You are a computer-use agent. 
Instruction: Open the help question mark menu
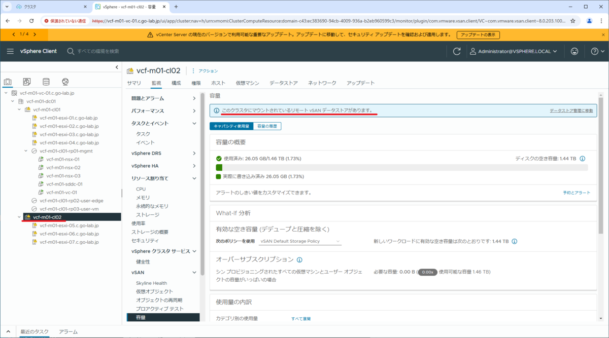click(x=597, y=51)
